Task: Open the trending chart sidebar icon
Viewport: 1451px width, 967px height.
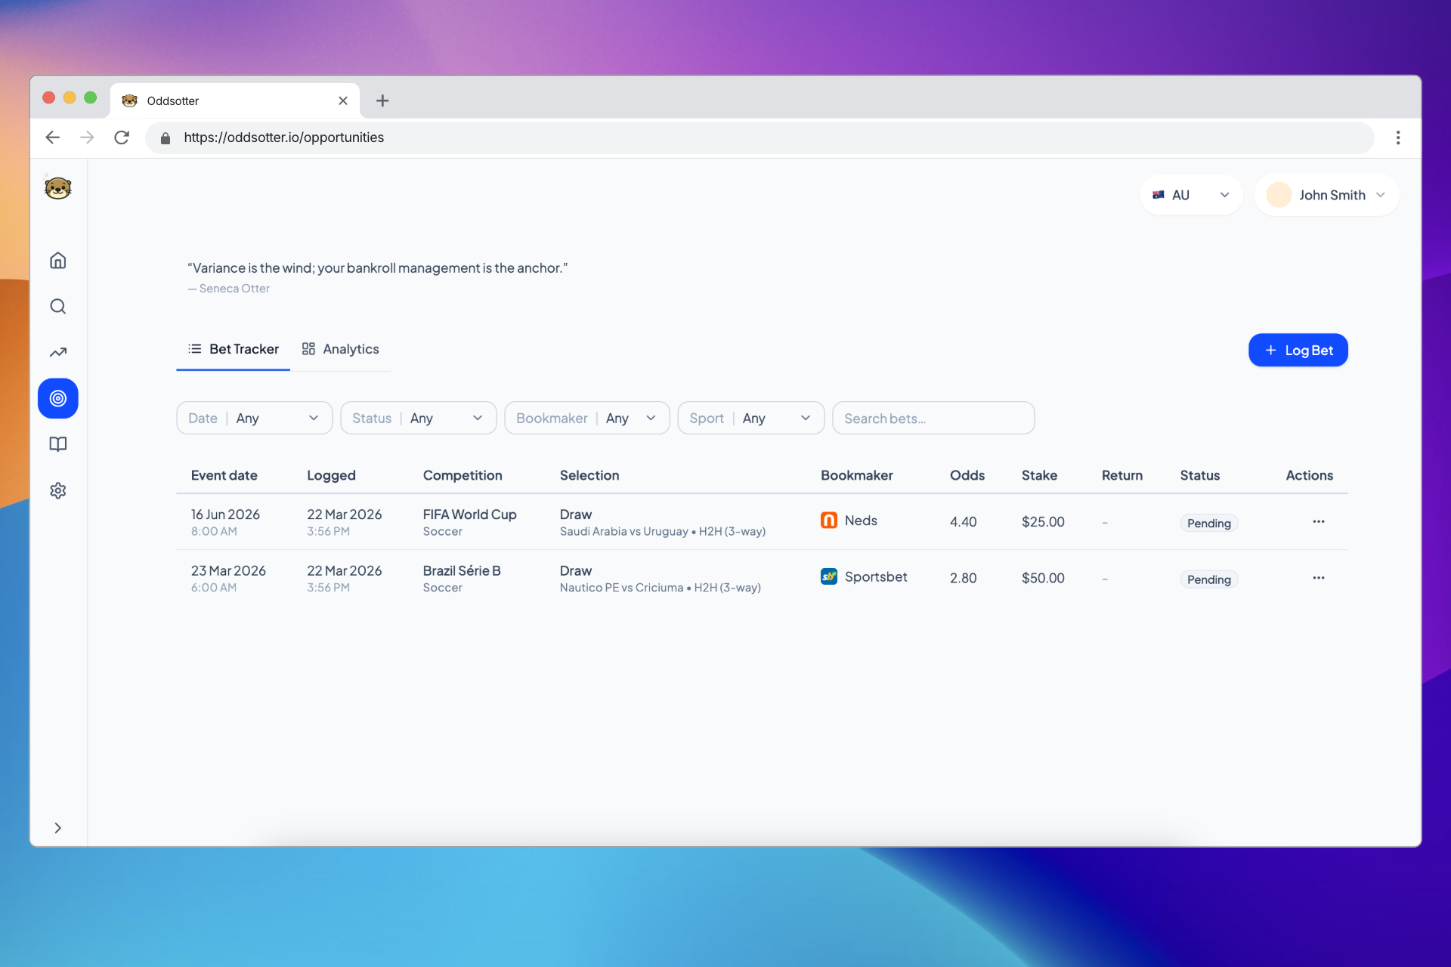Action: 57,353
